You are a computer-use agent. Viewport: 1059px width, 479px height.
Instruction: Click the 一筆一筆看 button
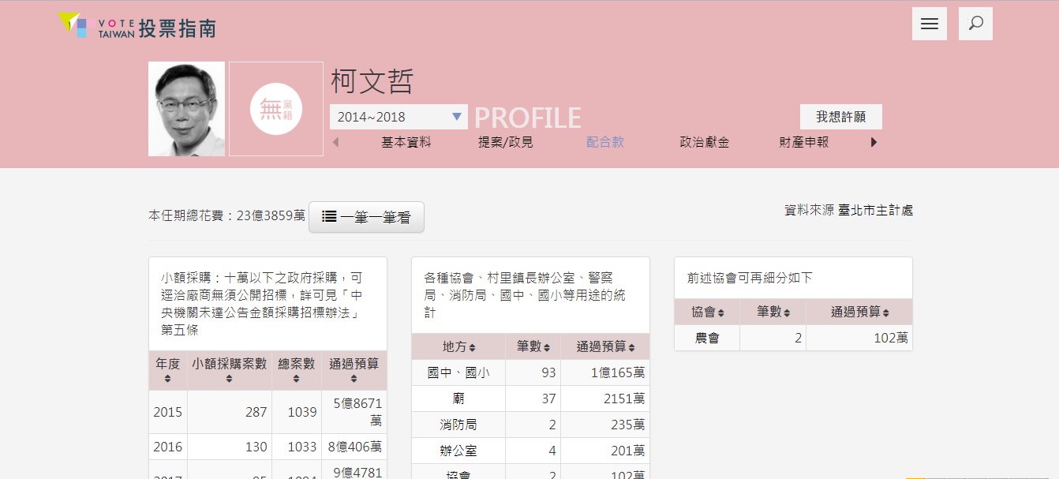coord(366,217)
